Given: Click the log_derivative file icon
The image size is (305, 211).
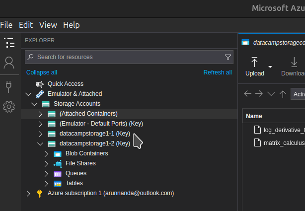Looking at the screenshot, I should (x=257, y=130).
